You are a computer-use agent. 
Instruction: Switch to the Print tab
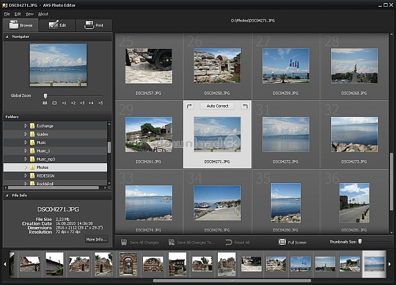(x=93, y=25)
